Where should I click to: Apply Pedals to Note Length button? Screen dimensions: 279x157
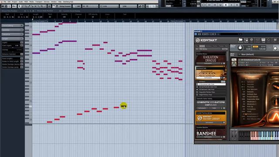click(x=22, y=61)
